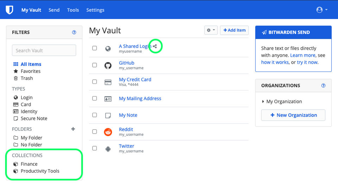Click the note icon for My Note
The width and height of the screenshot is (338, 185).
(x=108, y=116)
